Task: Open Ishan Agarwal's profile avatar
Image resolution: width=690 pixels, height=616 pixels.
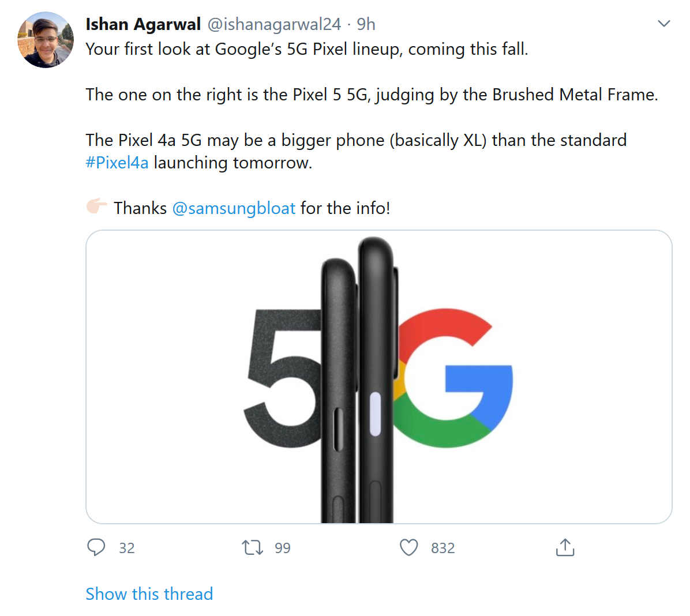Action: [x=46, y=40]
